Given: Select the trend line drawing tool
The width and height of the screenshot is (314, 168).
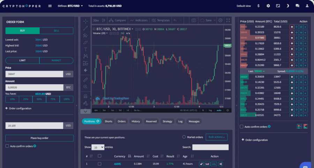Looking at the screenshot, I should point(85,28).
